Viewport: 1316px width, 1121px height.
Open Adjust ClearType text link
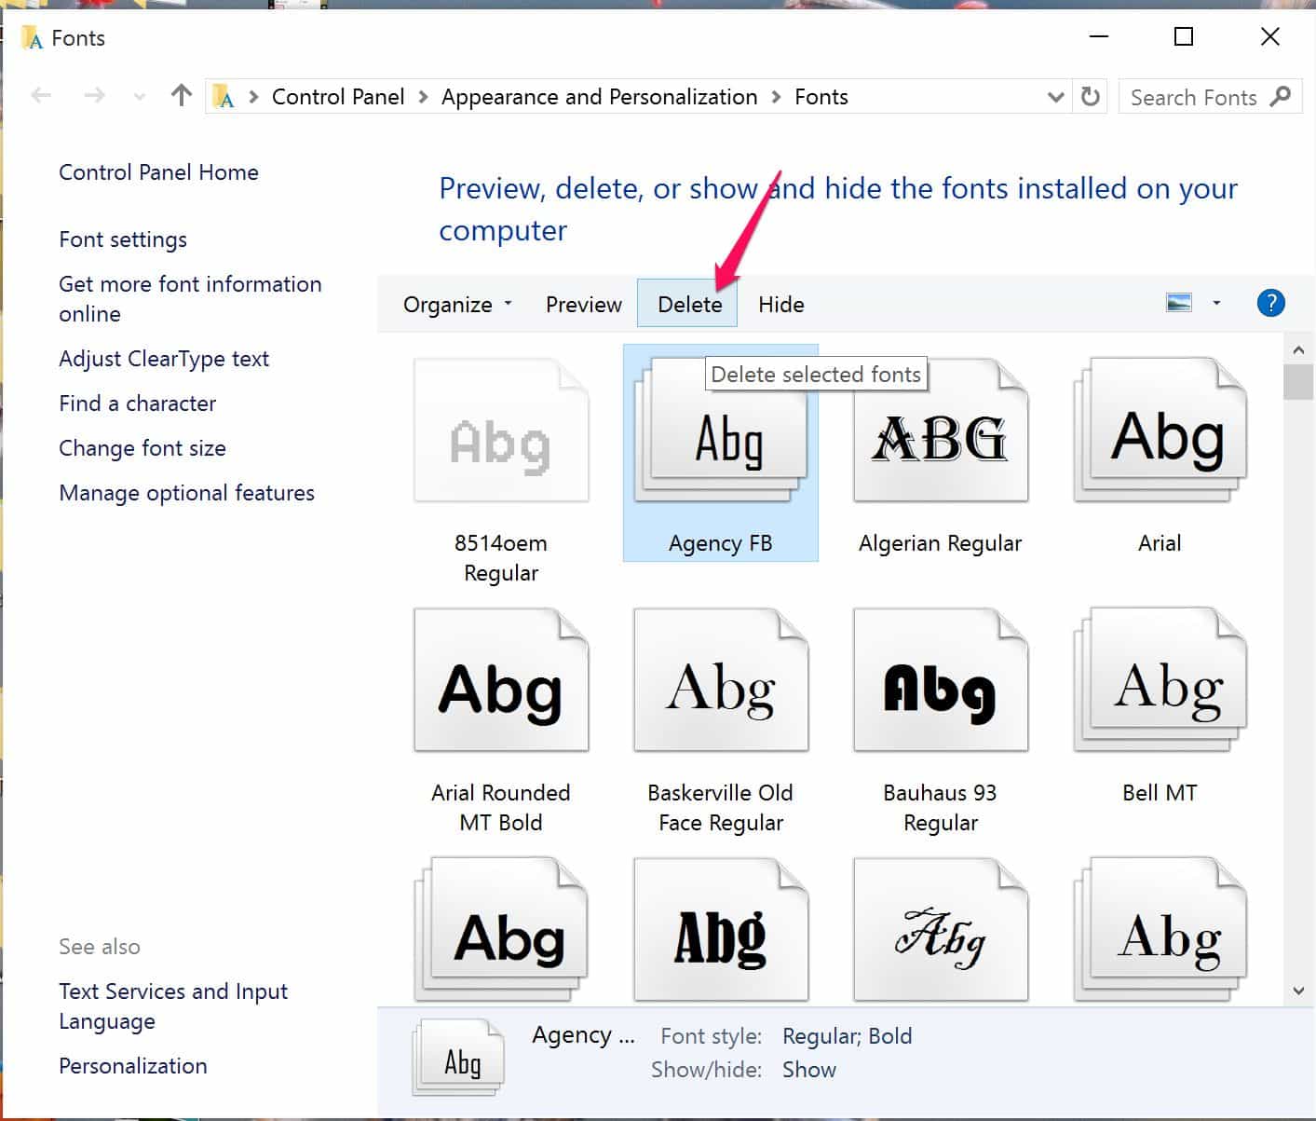164,359
